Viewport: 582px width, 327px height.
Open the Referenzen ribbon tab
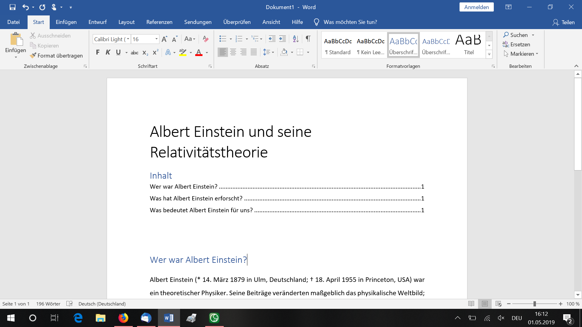pos(159,22)
